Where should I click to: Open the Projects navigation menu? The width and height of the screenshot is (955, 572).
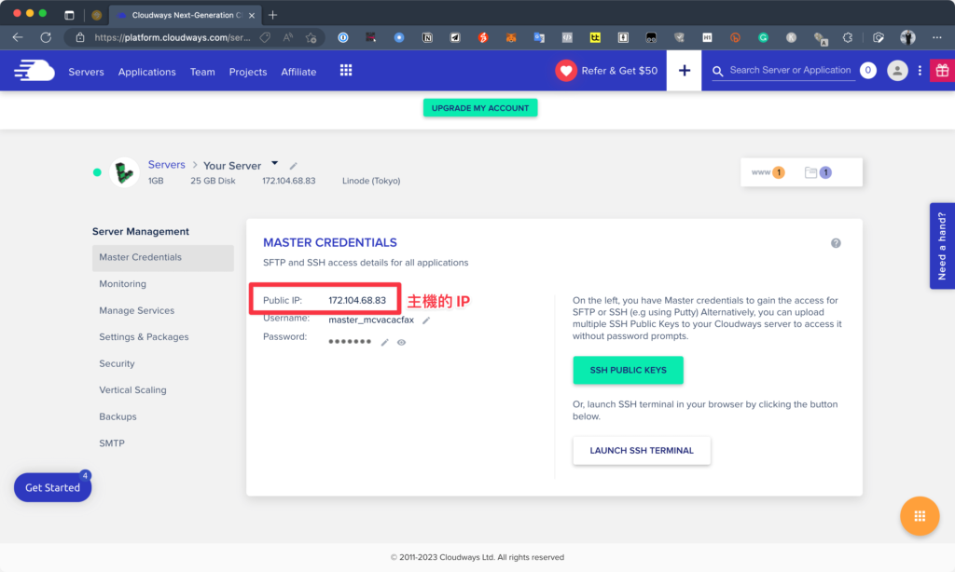248,71
